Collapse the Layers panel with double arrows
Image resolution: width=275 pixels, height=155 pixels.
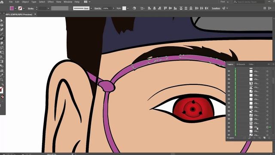tap(269, 64)
